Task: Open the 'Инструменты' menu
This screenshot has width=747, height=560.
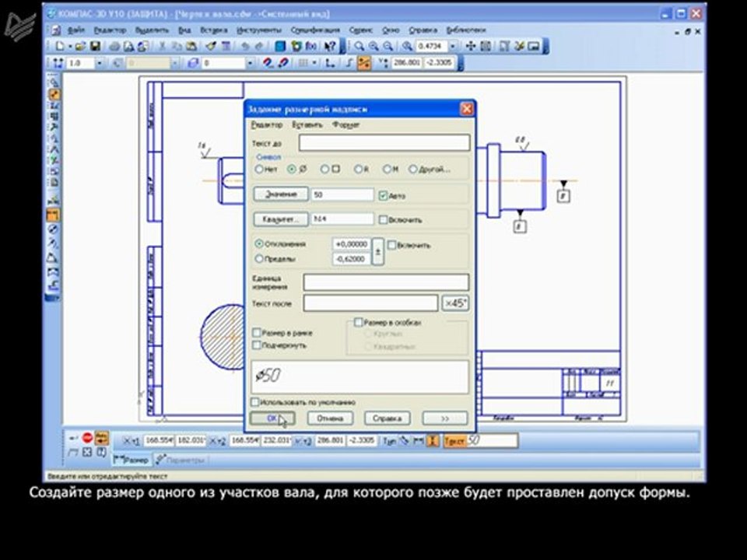Action: [259, 30]
